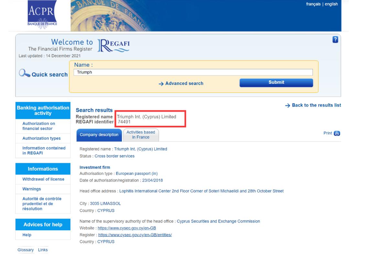Select the REGAFI identifier 74491
The width and height of the screenshot is (388, 258).
pyautogui.click(x=124, y=122)
